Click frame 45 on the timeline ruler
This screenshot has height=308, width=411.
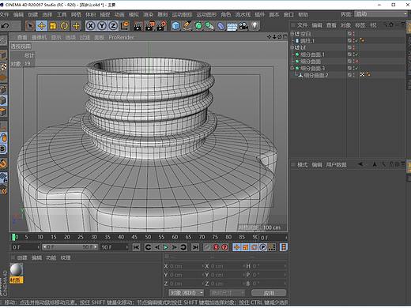(x=134, y=237)
